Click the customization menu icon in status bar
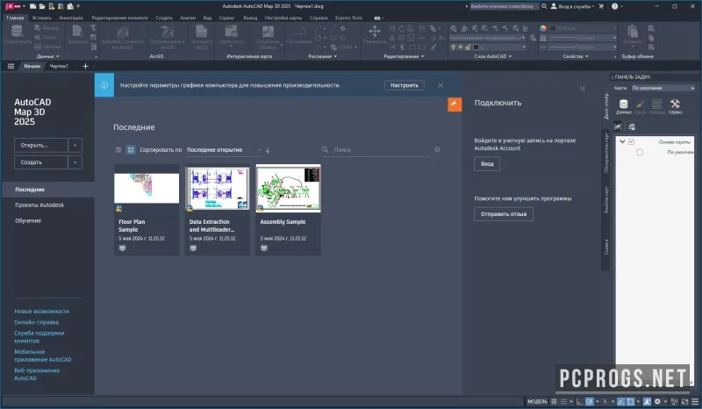This screenshot has width=702, height=409. (x=695, y=402)
